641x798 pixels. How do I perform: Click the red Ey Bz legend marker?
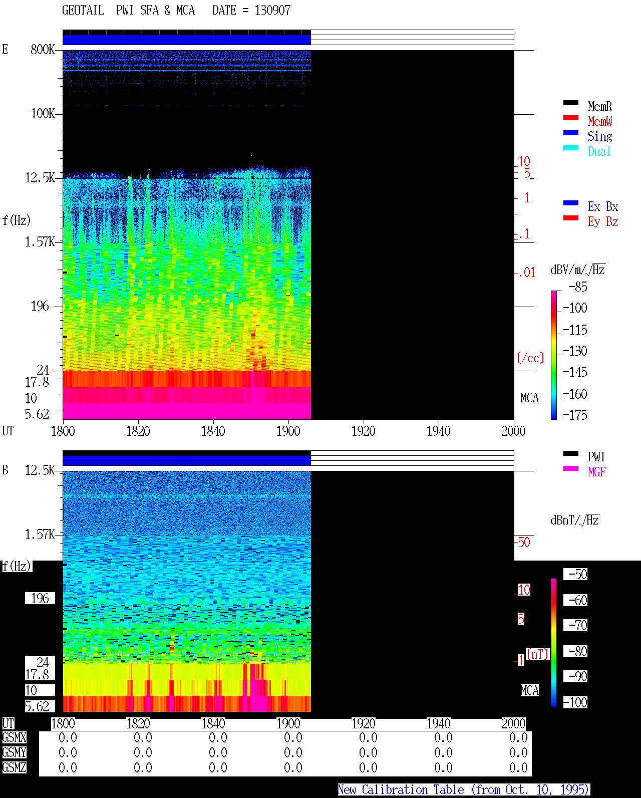tap(571, 218)
